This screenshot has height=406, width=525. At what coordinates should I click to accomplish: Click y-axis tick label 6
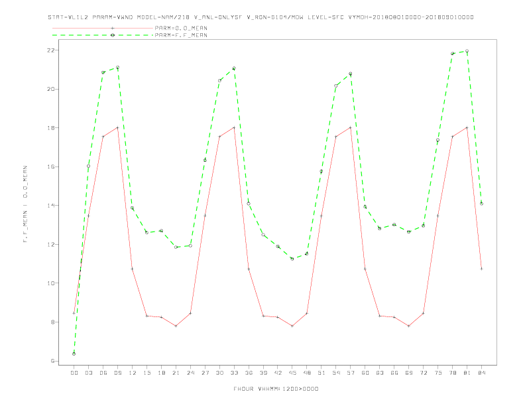[52, 361]
